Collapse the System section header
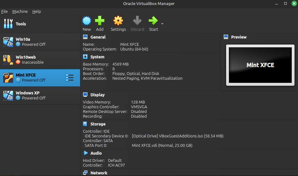This screenshot has height=176, width=298. point(97,57)
